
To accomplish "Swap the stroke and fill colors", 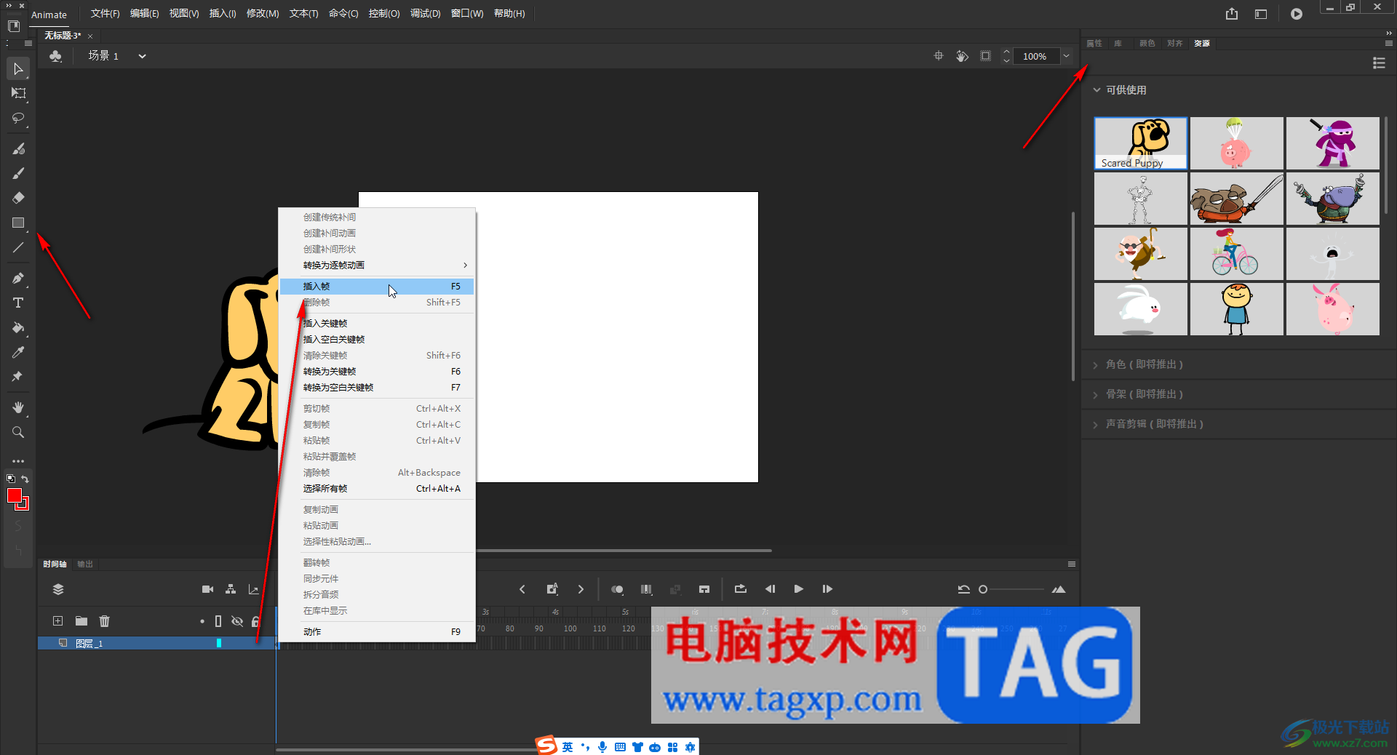I will tap(25, 479).
